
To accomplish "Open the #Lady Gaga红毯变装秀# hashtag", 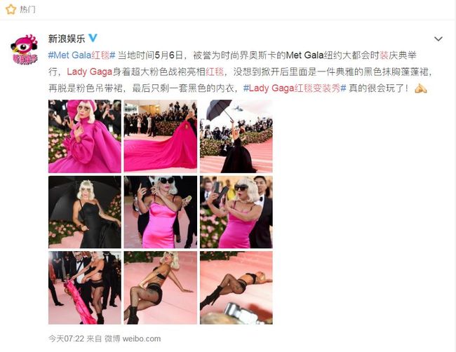I will click(295, 88).
